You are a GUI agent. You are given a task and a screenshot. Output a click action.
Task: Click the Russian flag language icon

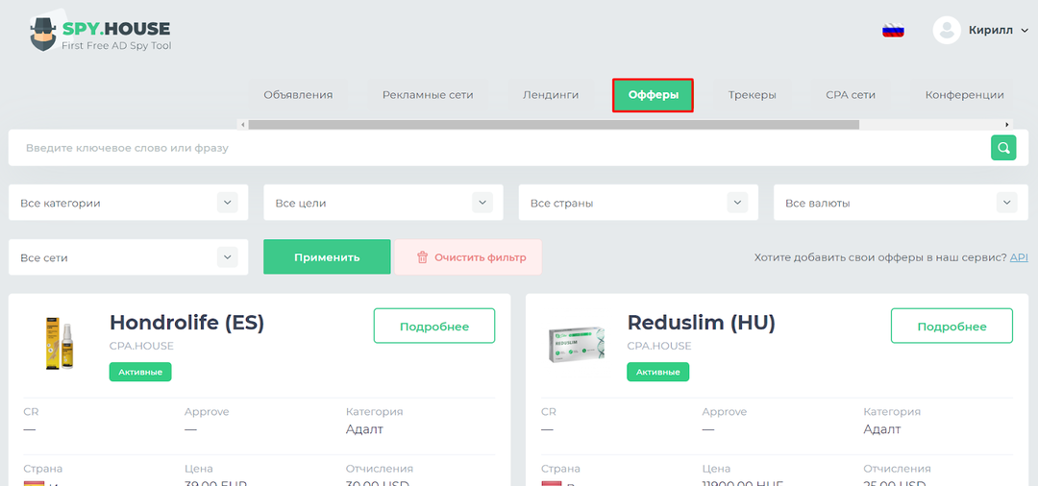893,30
